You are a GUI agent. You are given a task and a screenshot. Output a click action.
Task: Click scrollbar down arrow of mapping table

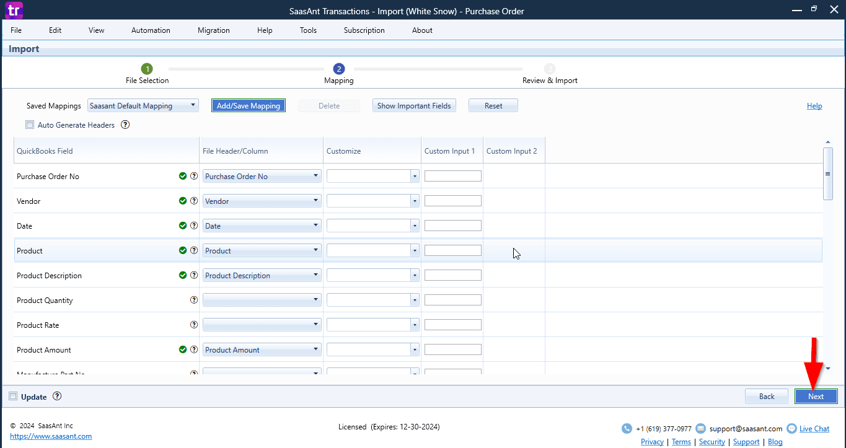[x=828, y=369]
